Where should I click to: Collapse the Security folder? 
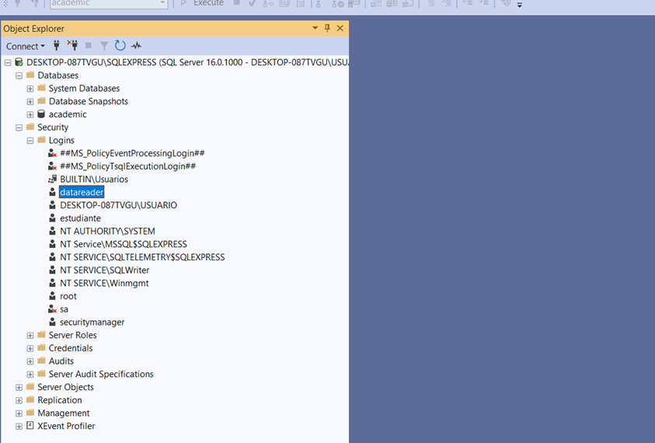pos(19,127)
